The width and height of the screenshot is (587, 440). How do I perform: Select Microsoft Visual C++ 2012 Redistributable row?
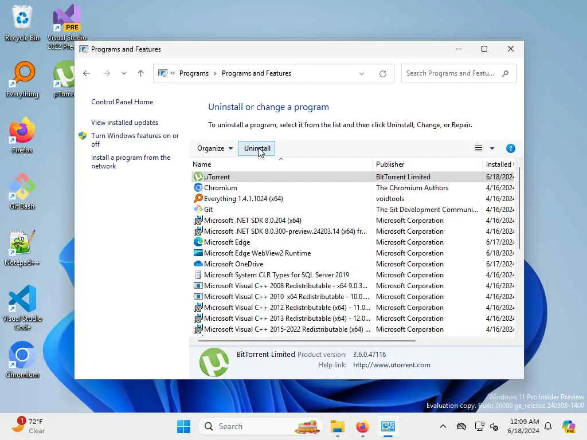(x=353, y=307)
